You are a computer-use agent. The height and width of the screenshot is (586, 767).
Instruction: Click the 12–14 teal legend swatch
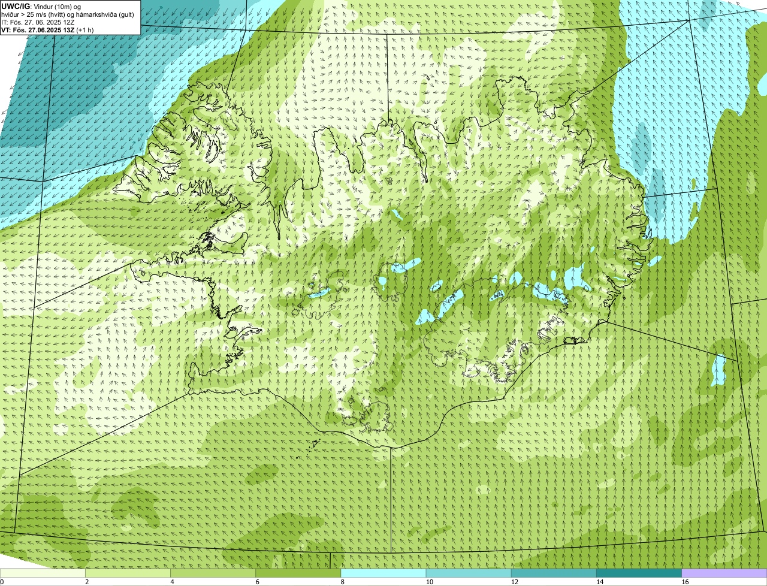click(554, 573)
